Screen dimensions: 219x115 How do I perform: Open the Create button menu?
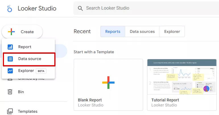click(22, 32)
